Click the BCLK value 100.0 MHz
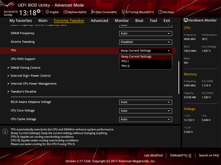Screen dimensions: 221x165 pyautogui.click(x=190, y=51)
